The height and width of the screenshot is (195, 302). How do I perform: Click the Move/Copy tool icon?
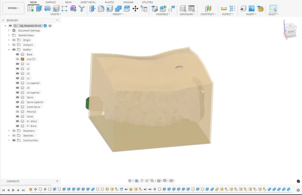pyautogui.click(x=135, y=9)
